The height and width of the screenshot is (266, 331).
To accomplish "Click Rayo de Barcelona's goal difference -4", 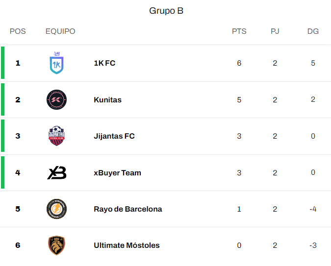I will click(313, 209).
